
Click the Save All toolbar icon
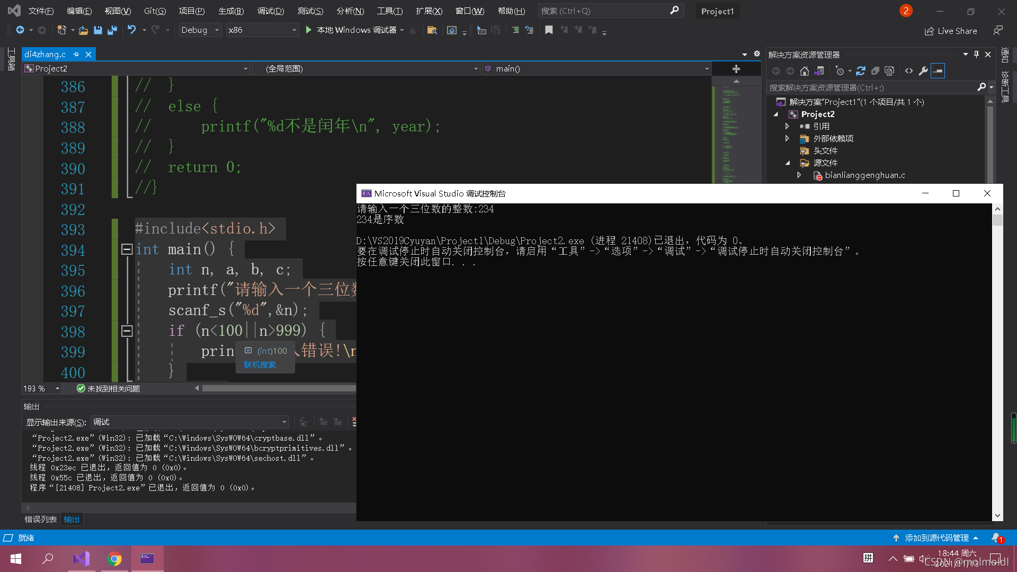tap(112, 30)
